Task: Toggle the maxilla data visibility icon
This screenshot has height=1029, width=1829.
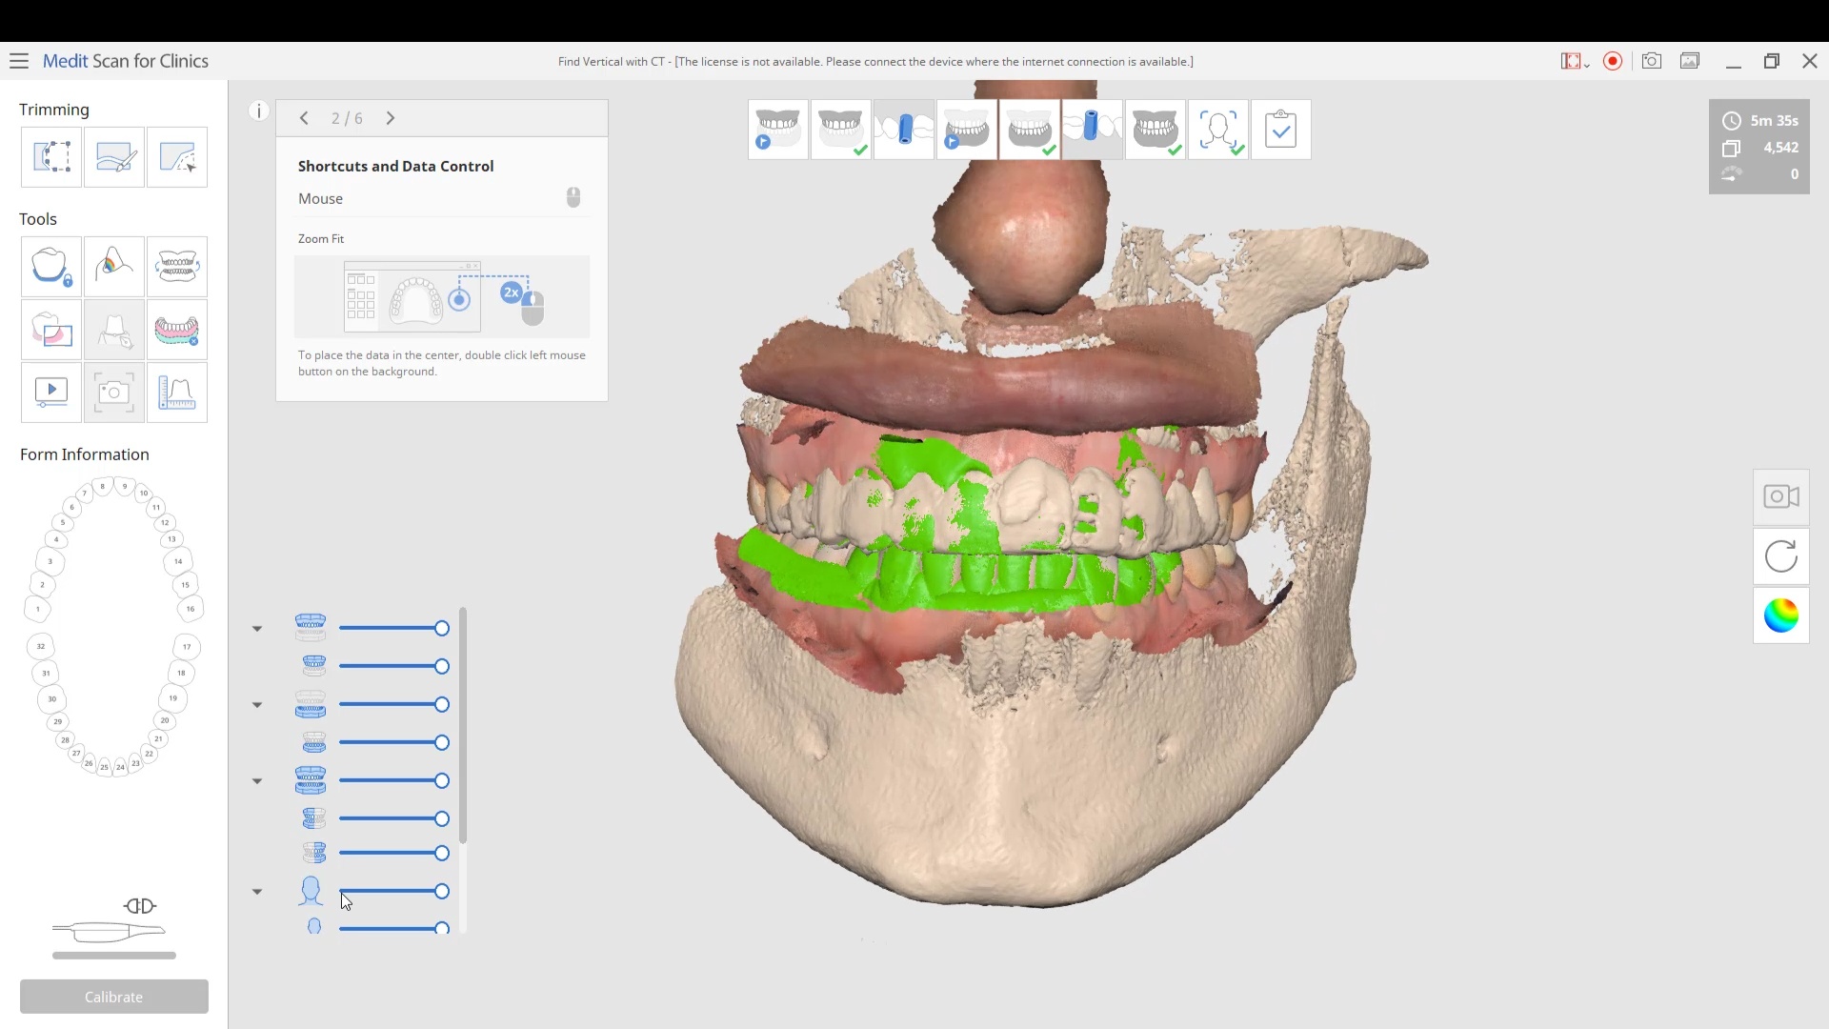Action: click(311, 627)
